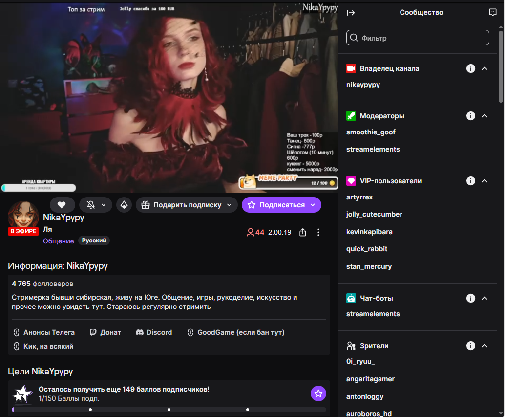Open the Кик, на всякий link
This screenshot has width=506, height=417.
[43, 346]
